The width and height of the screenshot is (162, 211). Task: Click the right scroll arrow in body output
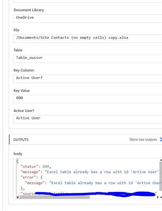pyautogui.click(x=158, y=197)
